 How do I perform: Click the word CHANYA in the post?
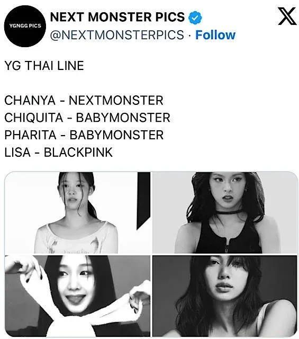30,100
